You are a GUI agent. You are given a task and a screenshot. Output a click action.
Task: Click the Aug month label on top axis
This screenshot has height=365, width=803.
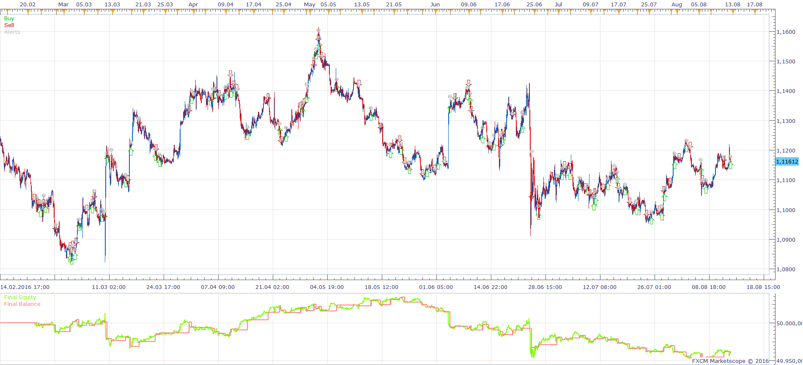click(x=677, y=5)
